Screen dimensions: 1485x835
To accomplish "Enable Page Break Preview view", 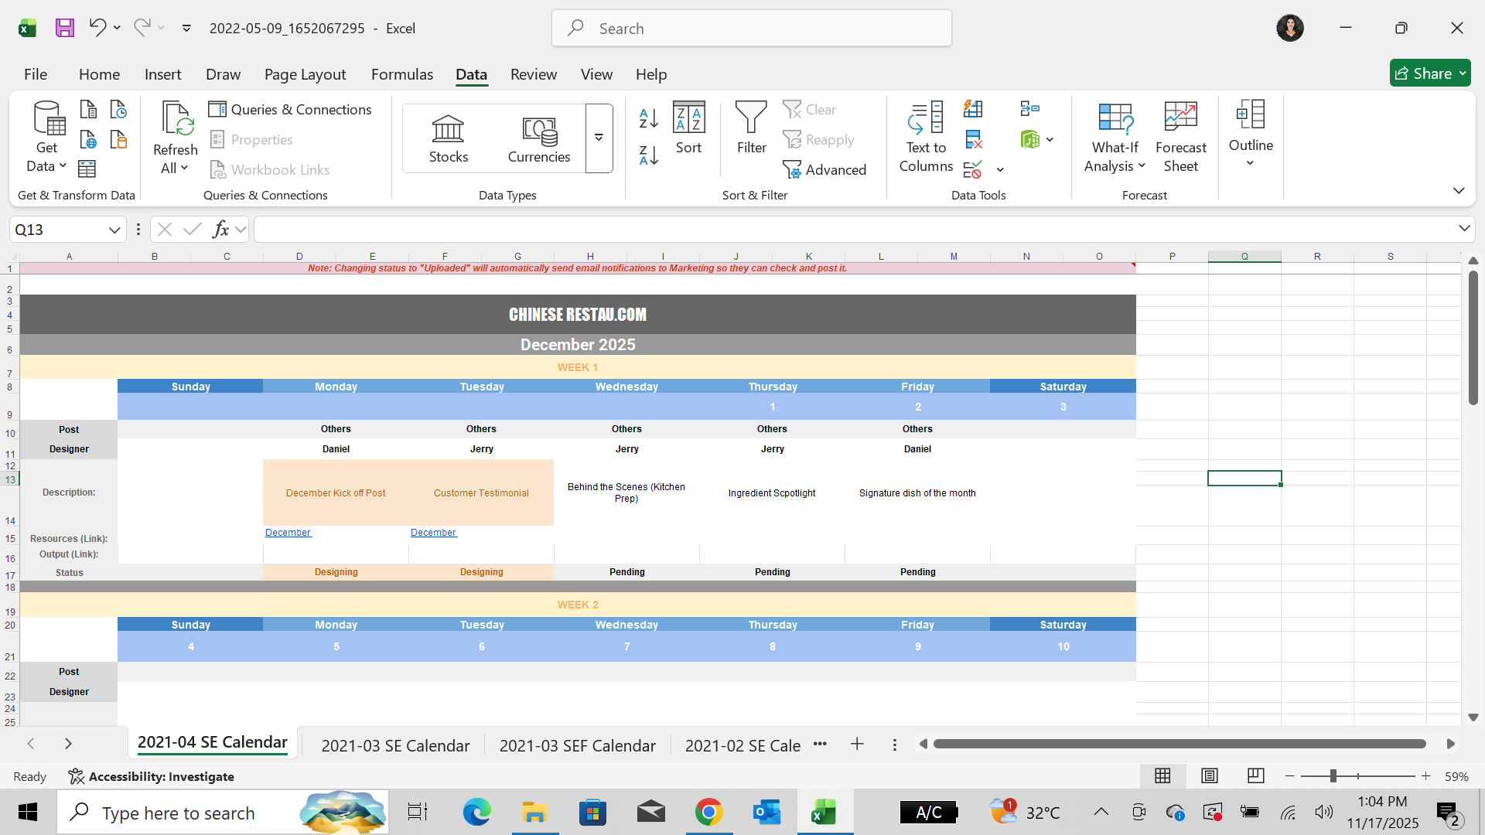I will click(x=1256, y=775).
